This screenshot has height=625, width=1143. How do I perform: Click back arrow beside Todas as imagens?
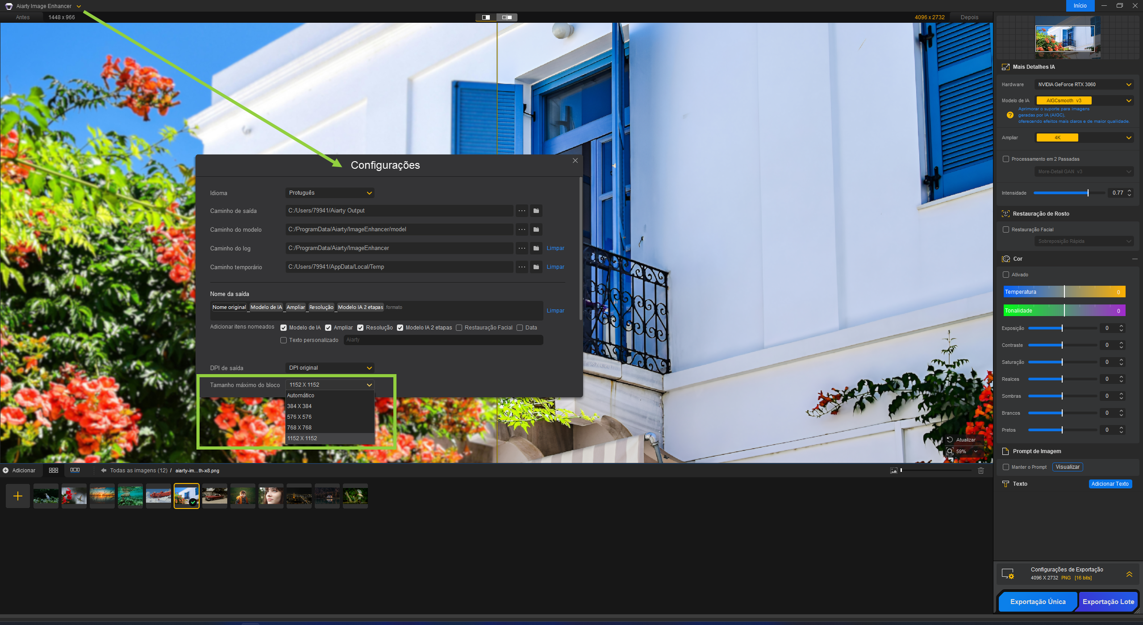pyautogui.click(x=104, y=470)
